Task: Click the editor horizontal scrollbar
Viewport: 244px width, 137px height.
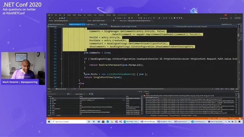Action: [122, 89]
